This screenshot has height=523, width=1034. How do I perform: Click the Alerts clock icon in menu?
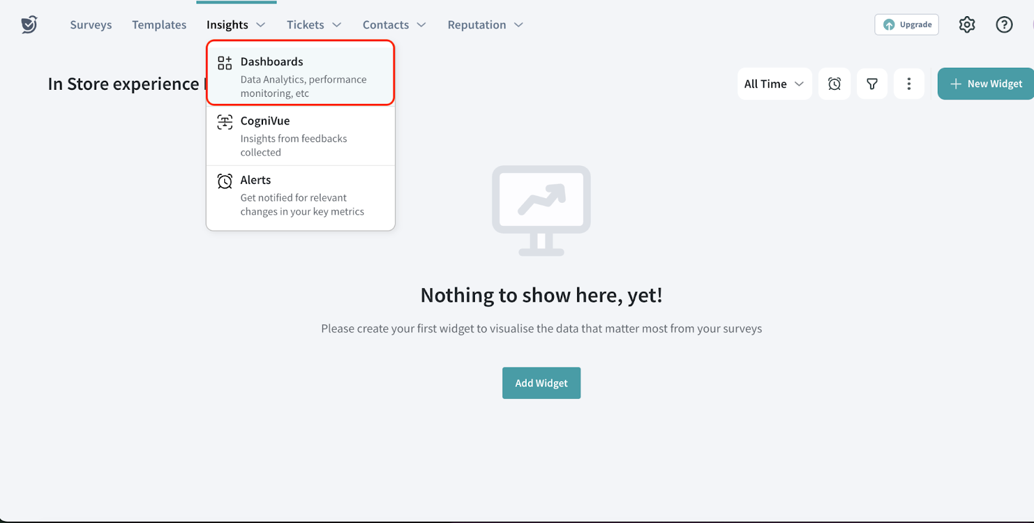click(224, 181)
